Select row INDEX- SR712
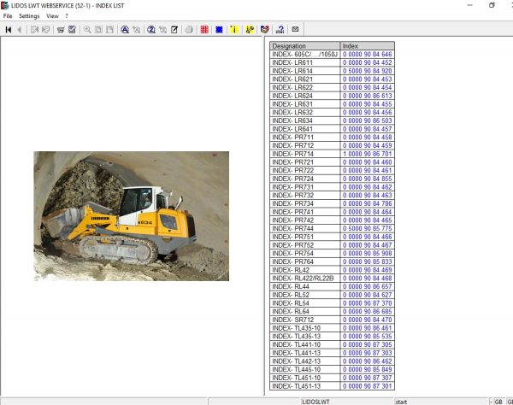Image resolution: width=513 pixels, height=405 pixels. (x=332, y=320)
